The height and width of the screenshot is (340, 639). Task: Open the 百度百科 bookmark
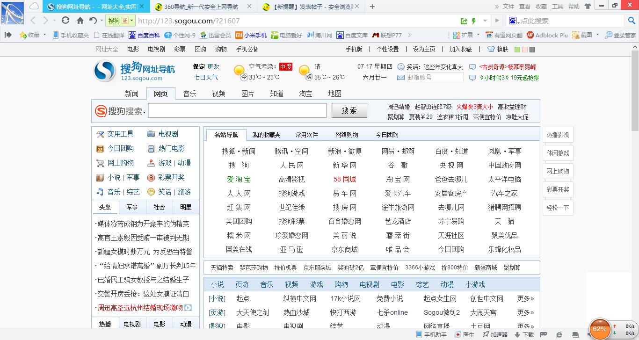[145, 35]
